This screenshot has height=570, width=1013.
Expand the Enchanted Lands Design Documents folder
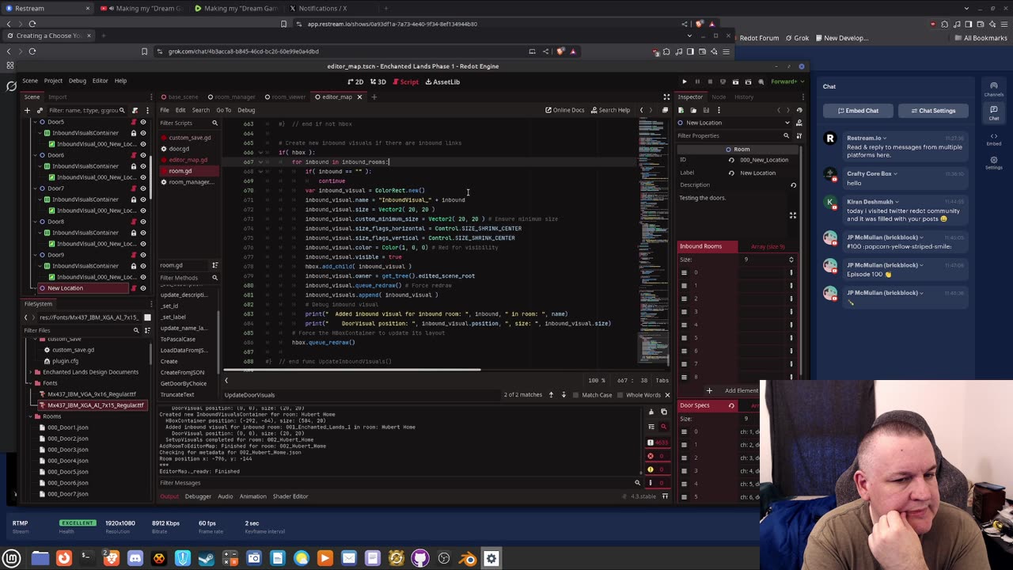tap(29, 371)
